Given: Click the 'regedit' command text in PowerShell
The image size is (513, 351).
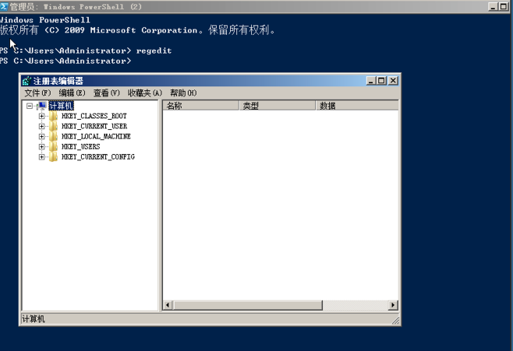Looking at the screenshot, I should click(x=154, y=51).
